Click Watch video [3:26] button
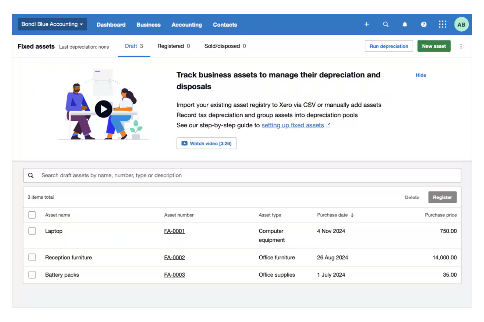The height and width of the screenshot is (322, 484). 206,143
